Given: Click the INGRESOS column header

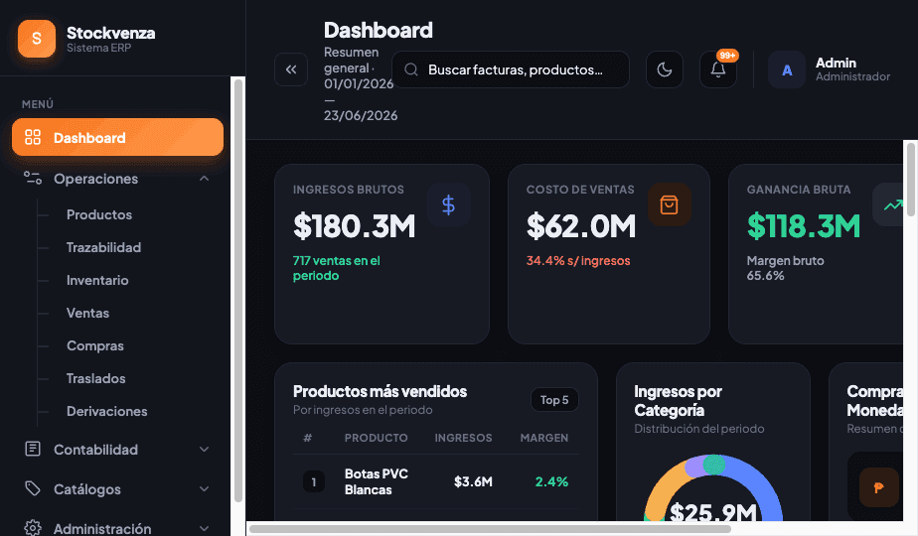Looking at the screenshot, I should 463,438.
